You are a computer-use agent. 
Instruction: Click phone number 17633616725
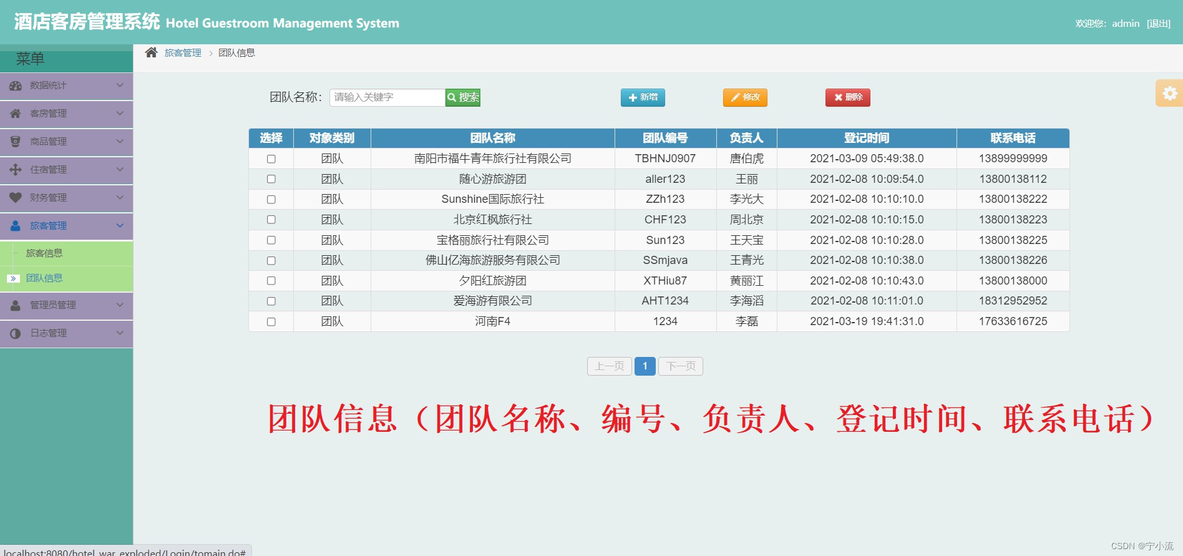coord(1013,321)
